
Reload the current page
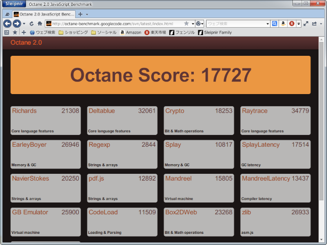(x=31, y=24)
